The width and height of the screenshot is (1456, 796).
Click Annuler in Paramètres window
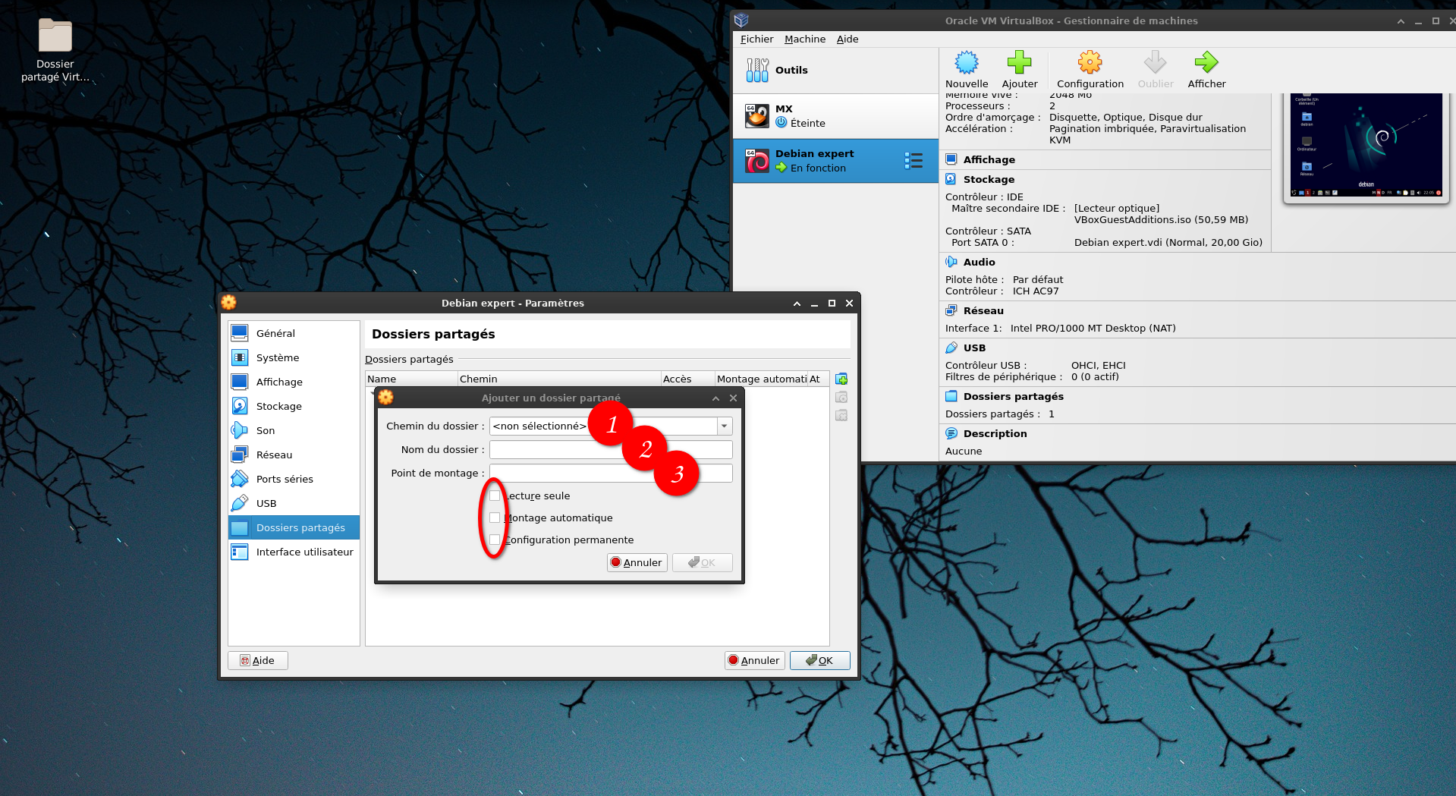pyautogui.click(x=754, y=660)
